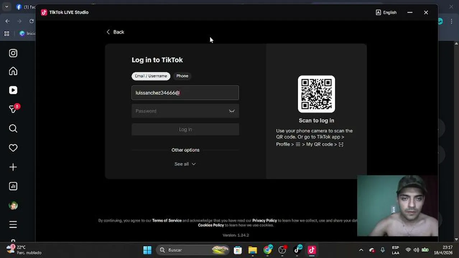
Task: Minimize the TikTok LIVE Studio window
Action: pyautogui.click(x=410, y=13)
